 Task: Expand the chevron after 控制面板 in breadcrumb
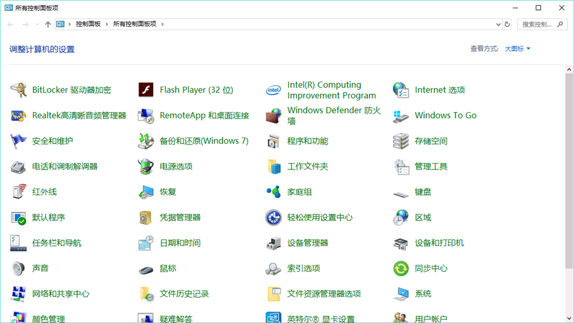pyautogui.click(x=107, y=24)
